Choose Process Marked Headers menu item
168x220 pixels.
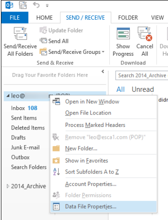pos(104,125)
